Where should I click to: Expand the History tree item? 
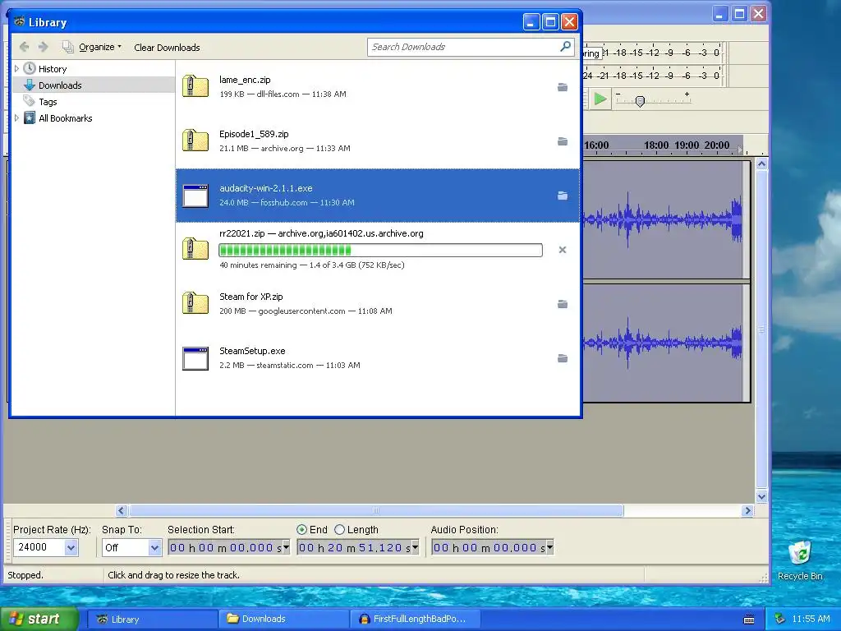click(x=16, y=69)
